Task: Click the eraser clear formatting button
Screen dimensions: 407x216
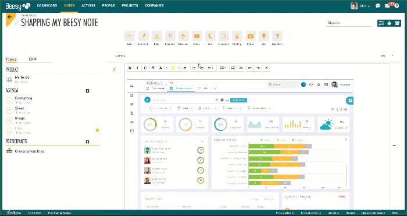Action: pyautogui.click(x=185, y=68)
